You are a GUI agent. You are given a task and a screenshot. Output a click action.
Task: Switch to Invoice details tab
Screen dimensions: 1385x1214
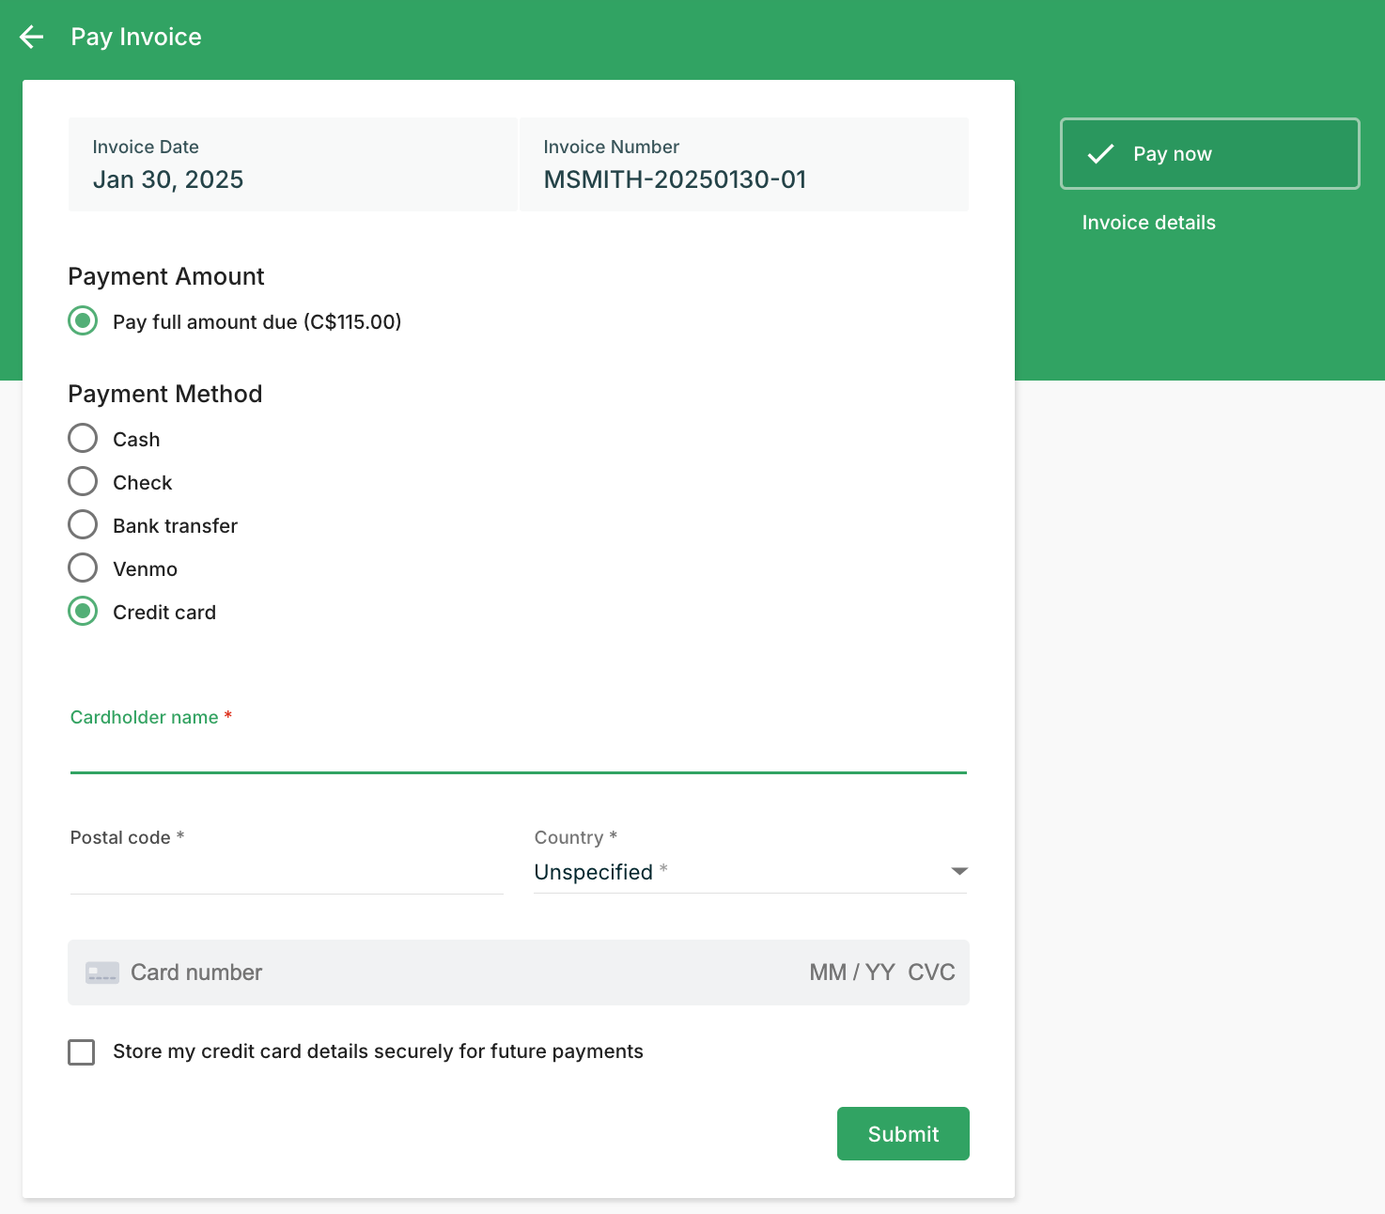(x=1148, y=223)
